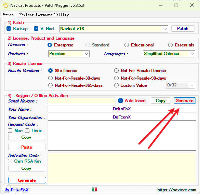200x194 pixels.
Task: Click the Your Name field showing DeltaFoX
Action: tap(122, 109)
